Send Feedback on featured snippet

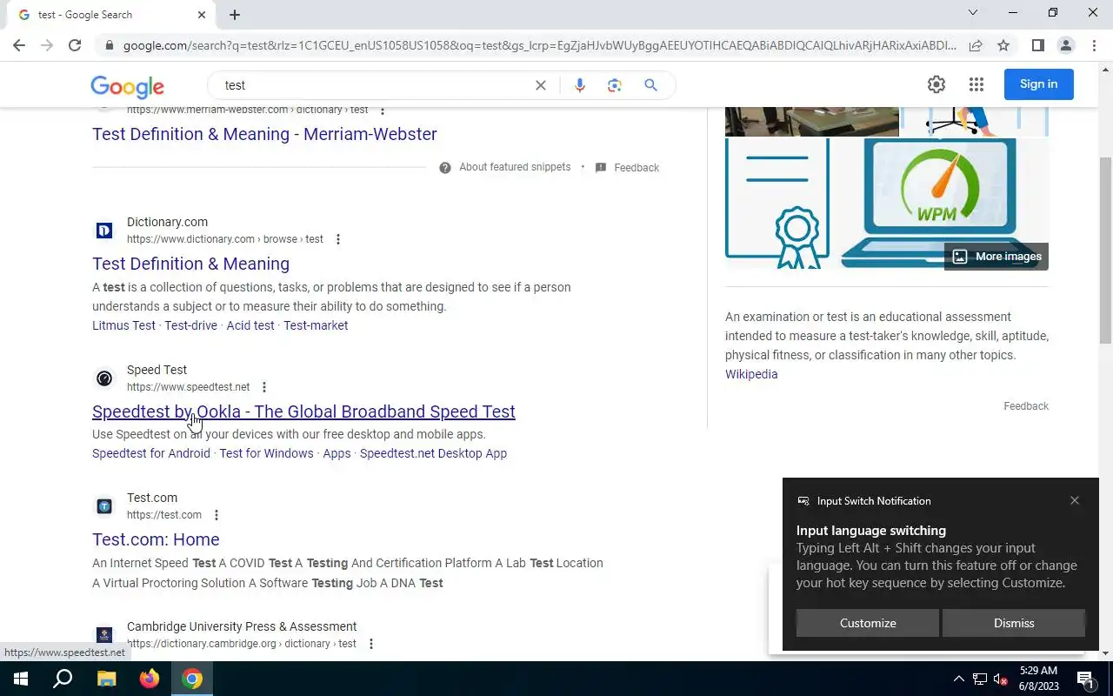(627, 167)
